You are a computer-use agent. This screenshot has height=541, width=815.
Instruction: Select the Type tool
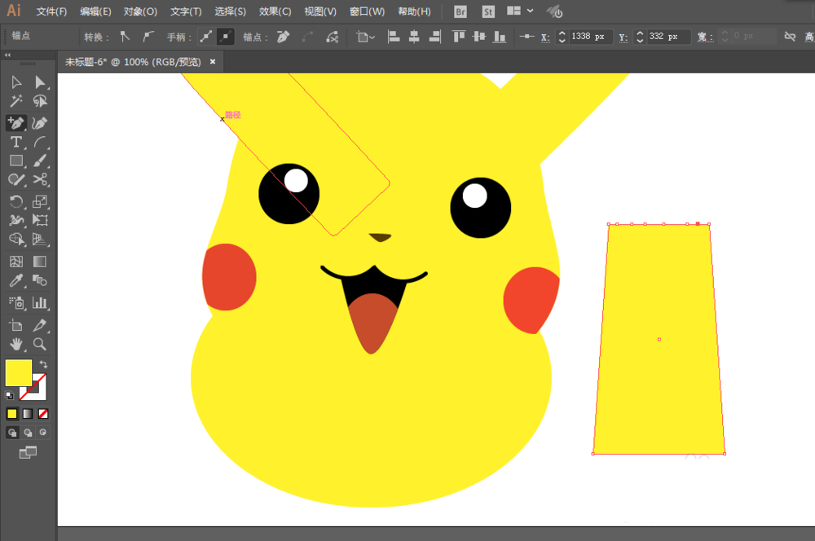click(x=16, y=142)
